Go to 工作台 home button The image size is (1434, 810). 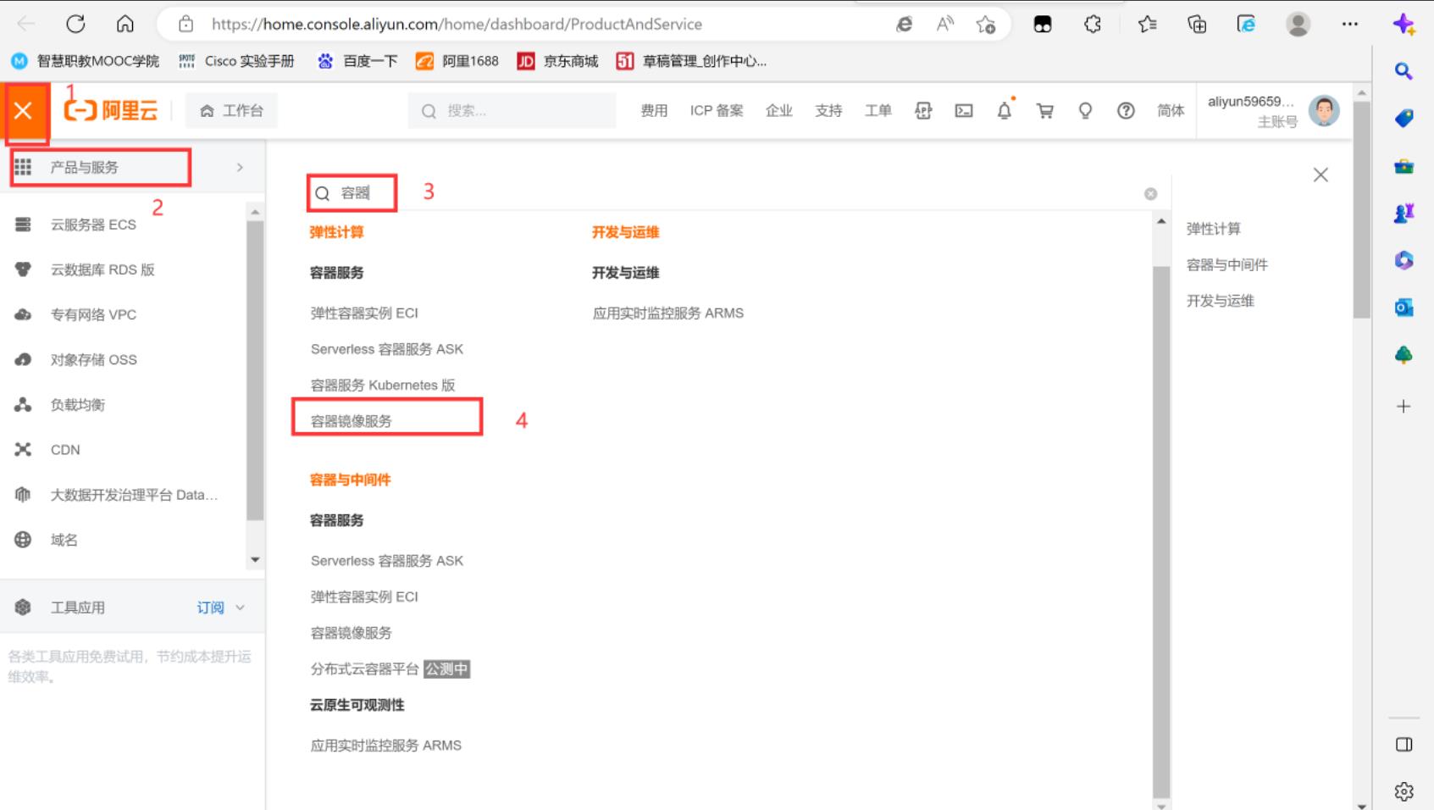(231, 111)
